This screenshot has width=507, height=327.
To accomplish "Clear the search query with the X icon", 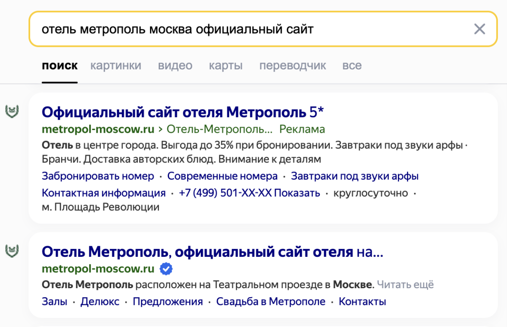I will pos(479,29).
